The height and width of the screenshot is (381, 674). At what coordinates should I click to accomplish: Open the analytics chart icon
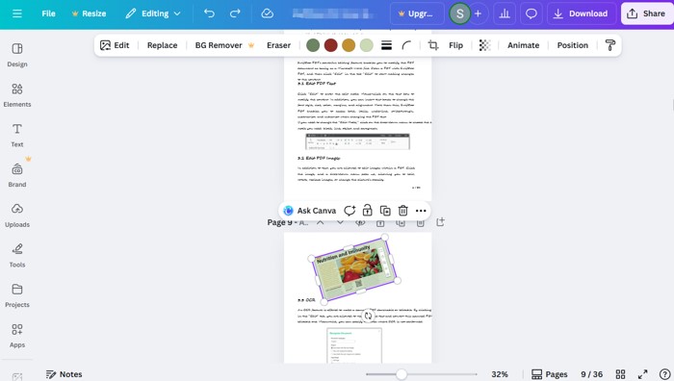coord(505,13)
